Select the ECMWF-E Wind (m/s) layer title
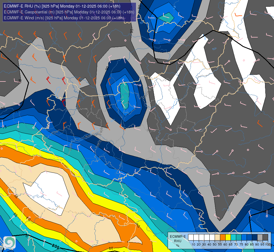The image size is (274, 252). (64, 18)
